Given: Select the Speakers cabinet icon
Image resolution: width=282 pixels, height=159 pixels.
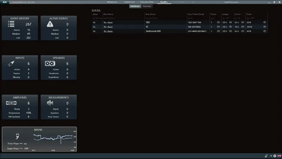Looking at the screenshot, I should coord(50,63).
